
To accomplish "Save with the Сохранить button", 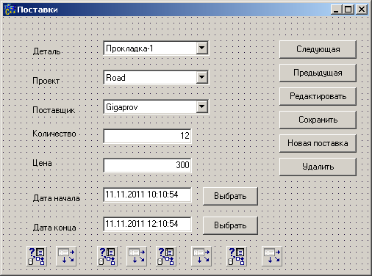I will (x=318, y=120).
